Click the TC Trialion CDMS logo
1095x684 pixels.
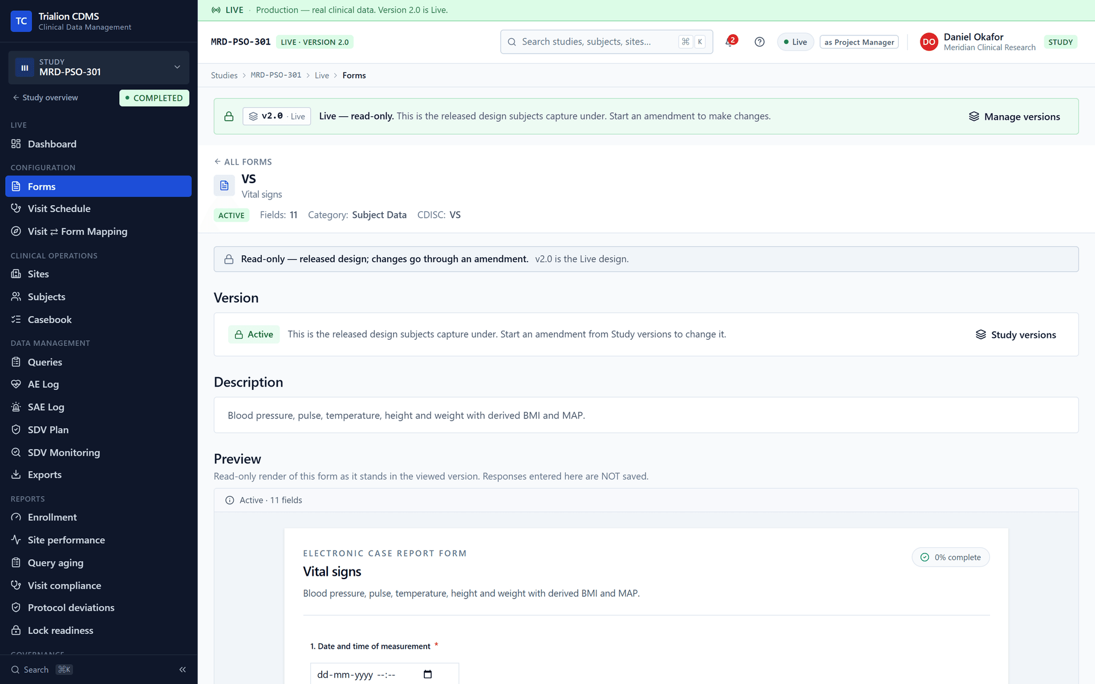[21, 21]
